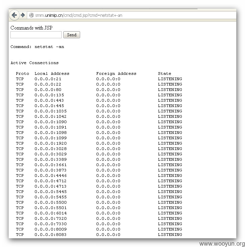Select local address 0.0.0.0:1042
The width and height of the screenshot is (245, 247).
tap(51, 116)
